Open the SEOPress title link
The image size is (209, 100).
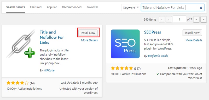point(153,32)
